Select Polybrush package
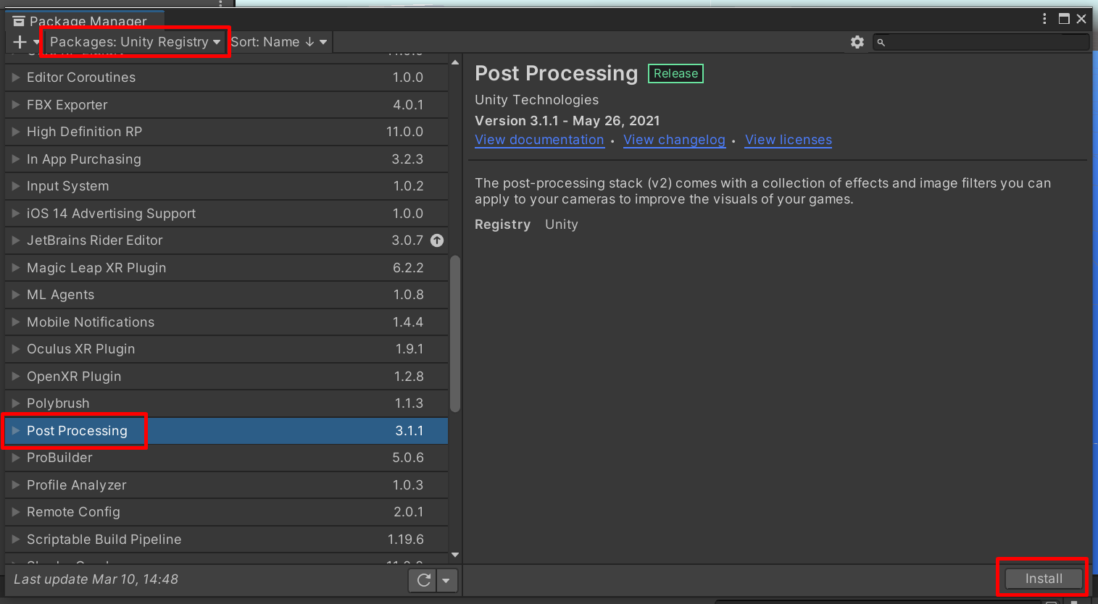Screen dimensions: 1098x604 226,403
